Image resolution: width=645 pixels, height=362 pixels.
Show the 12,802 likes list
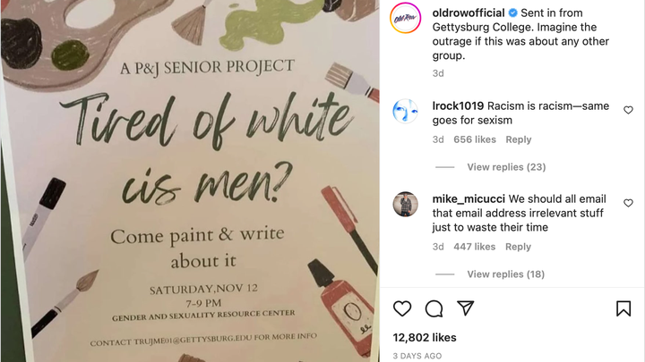[425, 337]
